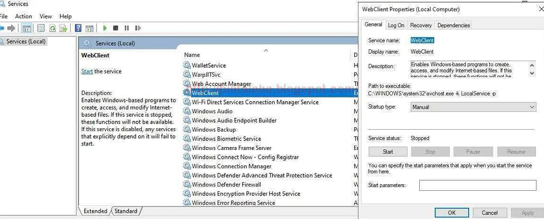Open the Dependencies tab

(453, 25)
